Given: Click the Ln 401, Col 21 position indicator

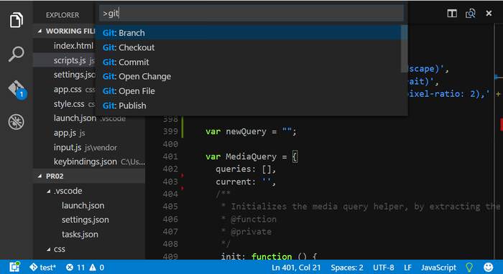Looking at the screenshot, I should point(296,268).
